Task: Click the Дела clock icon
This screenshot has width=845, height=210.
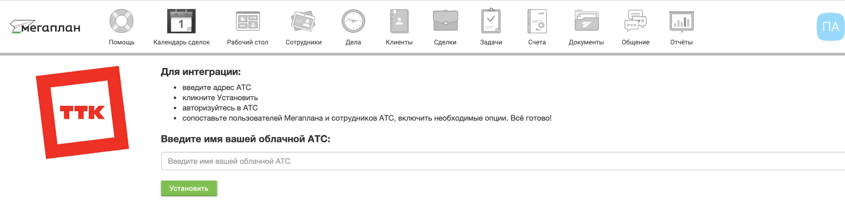Action: tap(353, 21)
